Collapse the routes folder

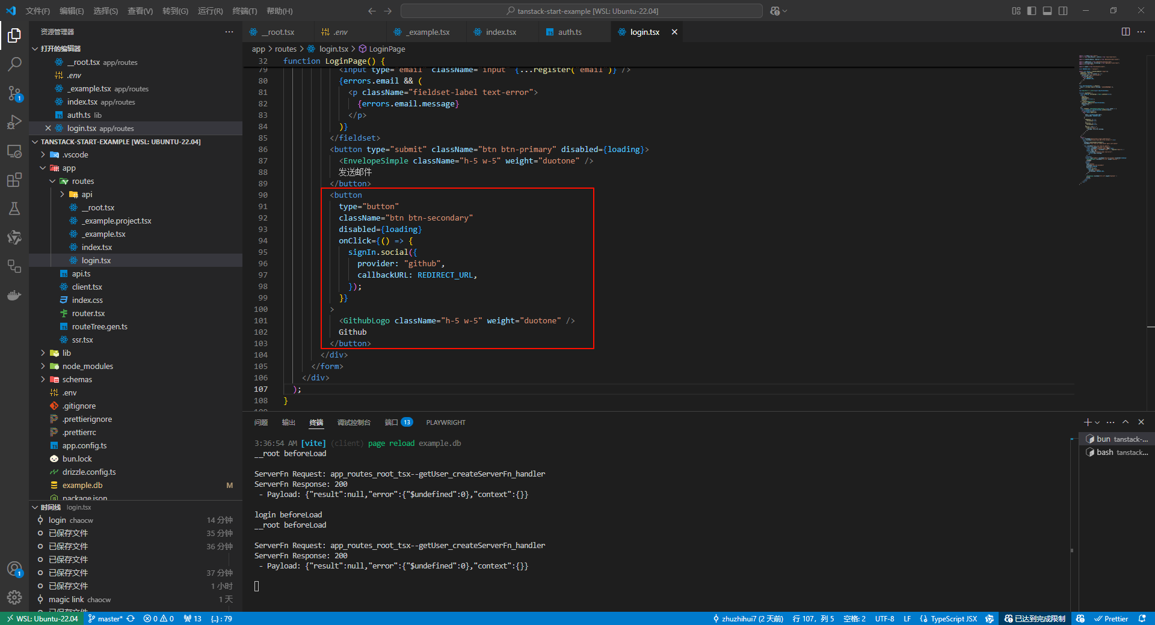[x=52, y=181]
